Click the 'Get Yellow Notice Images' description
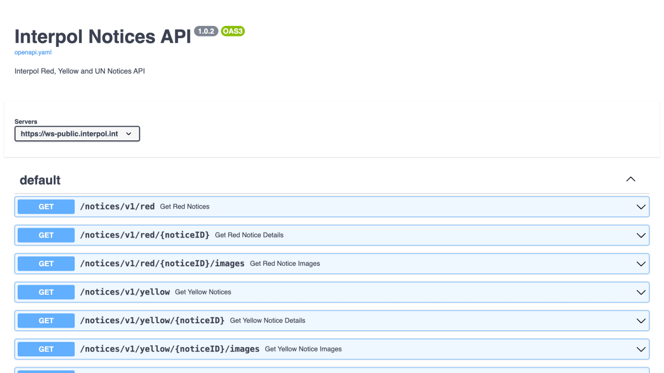Screen dimensions: 664x373 pos(303,349)
